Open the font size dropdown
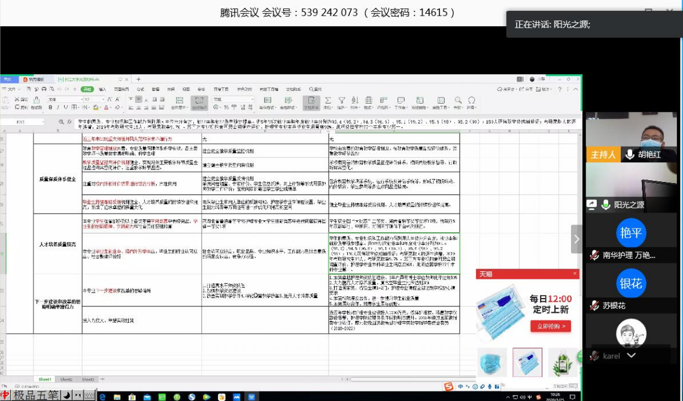This screenshot has width=683, height=401. coord(102,99)
